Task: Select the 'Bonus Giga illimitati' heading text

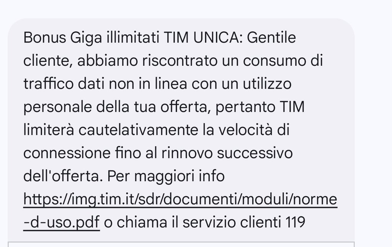Action: 91,38
